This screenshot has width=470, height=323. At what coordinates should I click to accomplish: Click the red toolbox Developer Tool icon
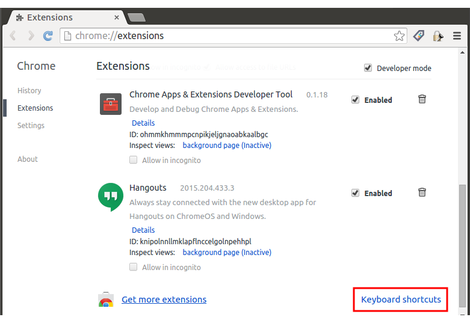point(111,104)
